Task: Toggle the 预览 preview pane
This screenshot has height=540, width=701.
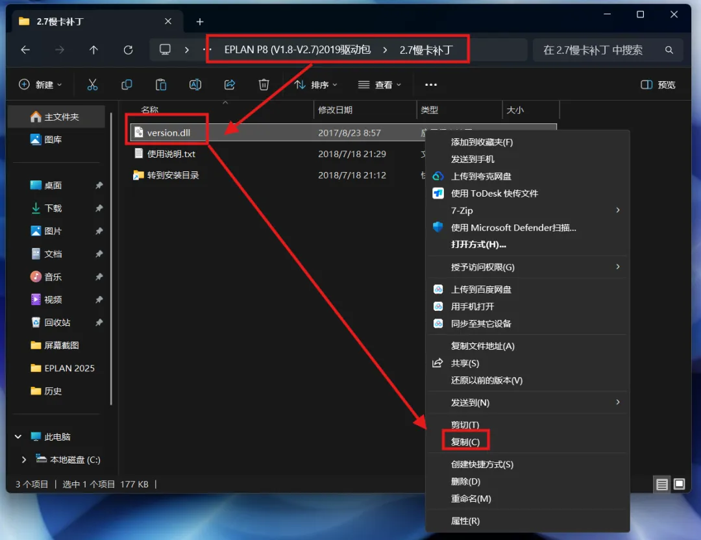Action: tap(658, 84)
